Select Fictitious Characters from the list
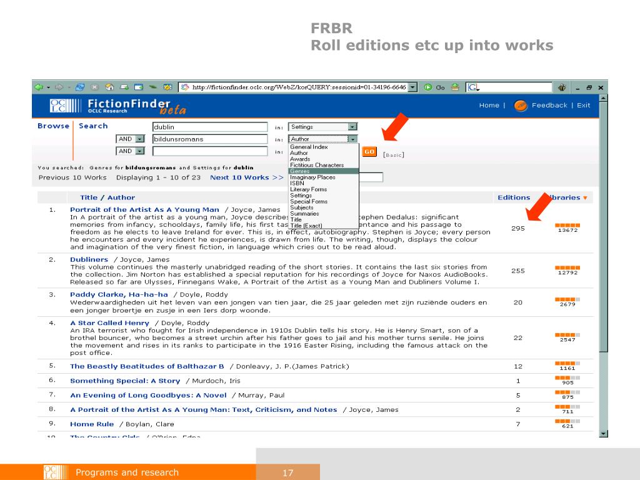Image resolution: width=640 pixels, height=480 pixels. [x=317, y=165]
